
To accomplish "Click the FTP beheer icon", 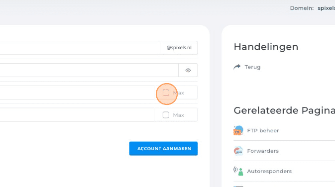I will 238,130.
